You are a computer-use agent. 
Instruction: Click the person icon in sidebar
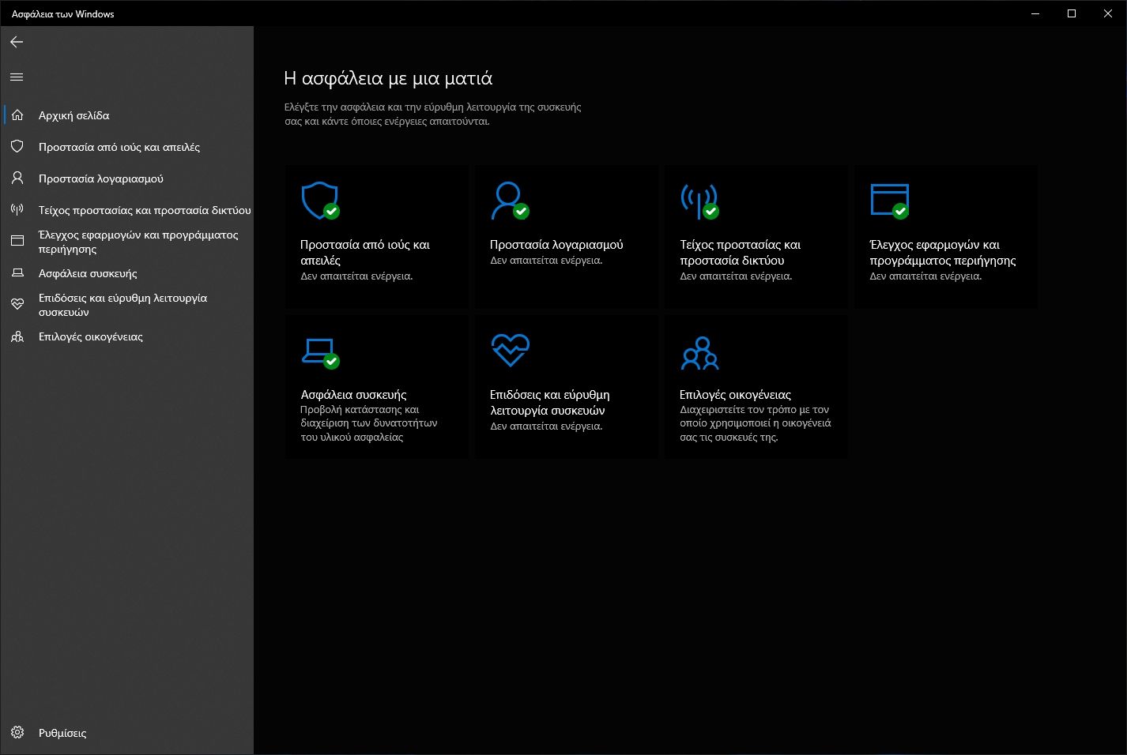pos(17,178)
